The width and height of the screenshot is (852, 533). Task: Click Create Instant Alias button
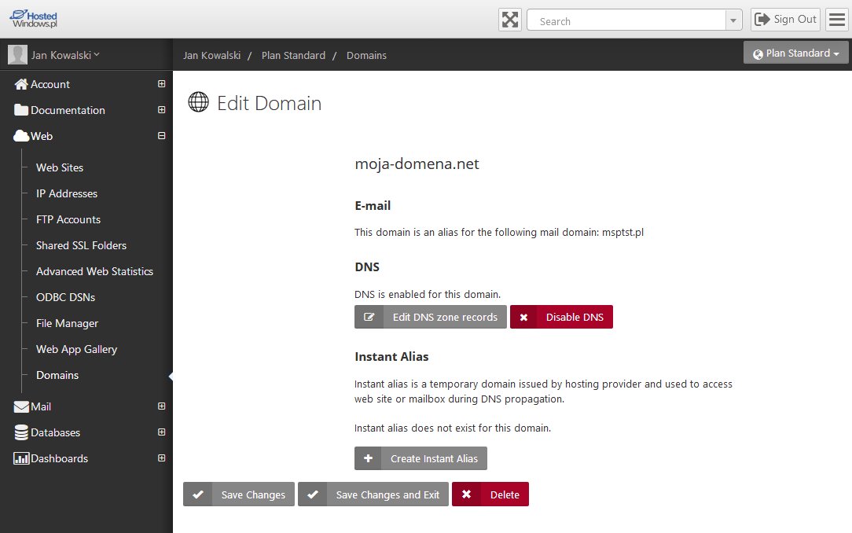[420, 458]
